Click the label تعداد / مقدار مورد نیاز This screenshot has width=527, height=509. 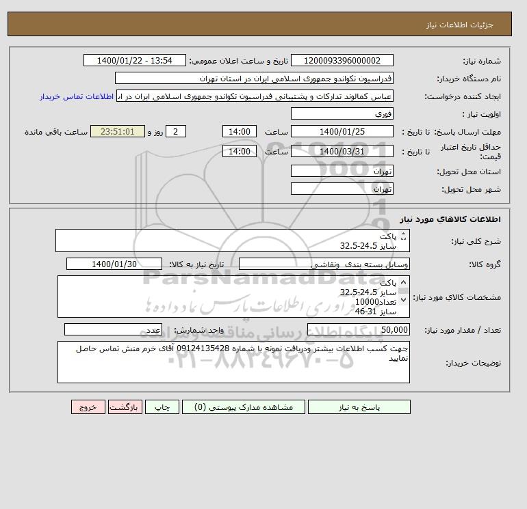pyautogui.click(x=463, y=331)
